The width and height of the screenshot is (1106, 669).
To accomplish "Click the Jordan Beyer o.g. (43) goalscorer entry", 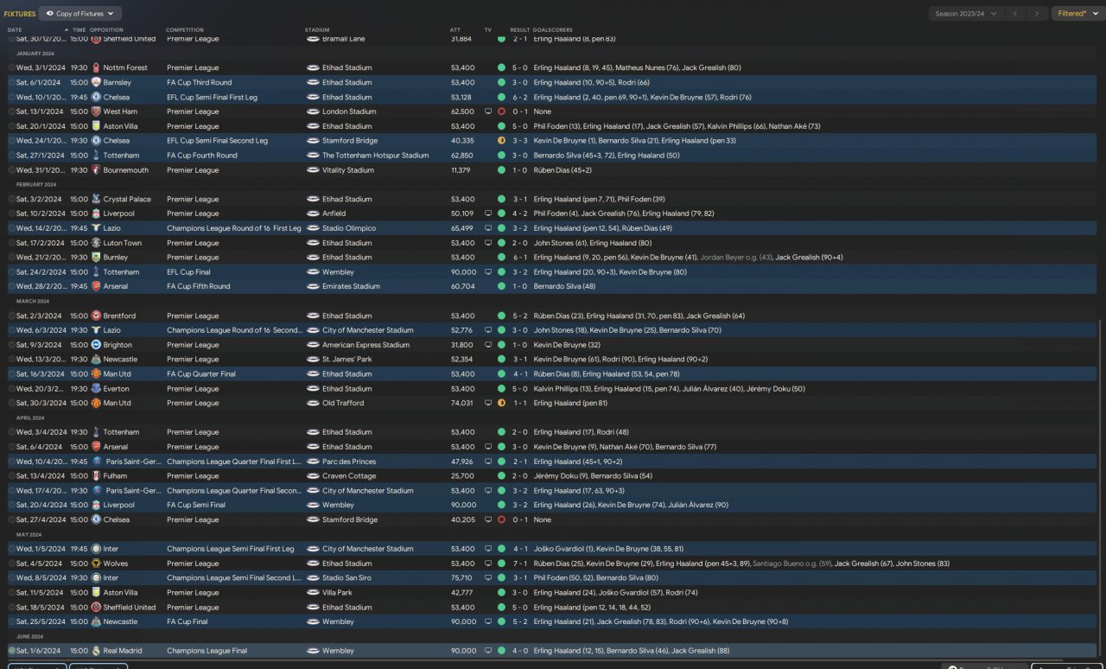I will (x=738, y=258).
